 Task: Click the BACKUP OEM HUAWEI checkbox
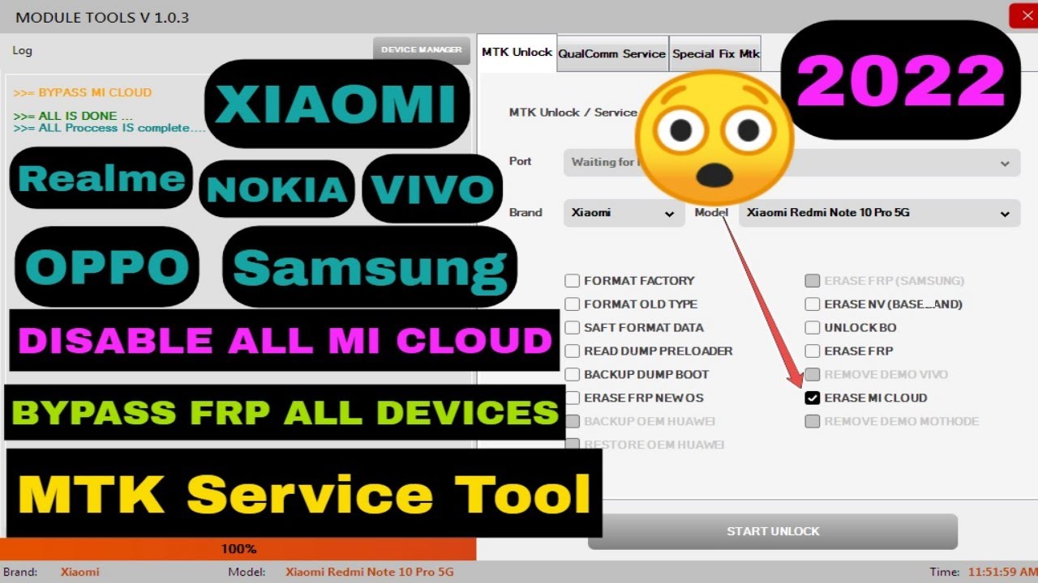(573, 422)
